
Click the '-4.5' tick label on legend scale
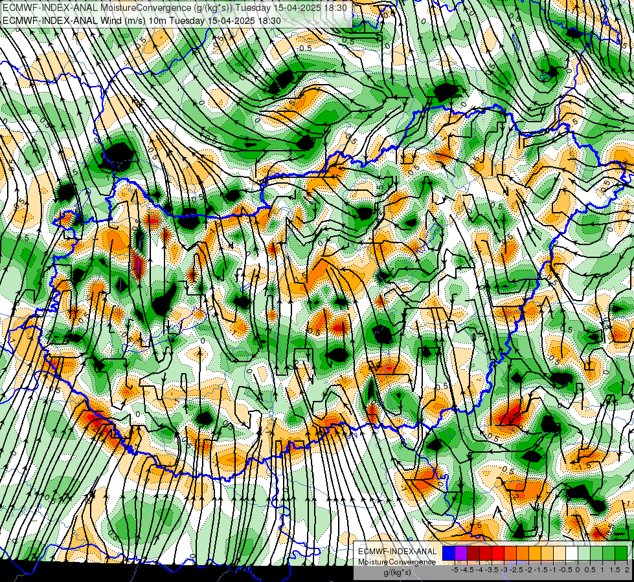pos(468,570)
